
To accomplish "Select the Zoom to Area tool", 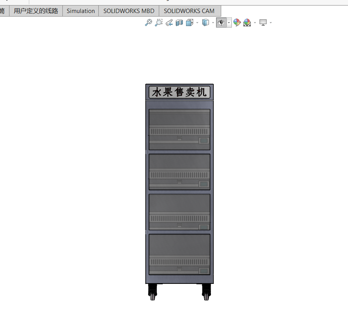I will (x=159, y=23).
